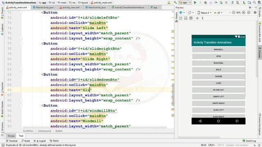
Task: Hide the Preview panel
Action: [x=255, y=7]
